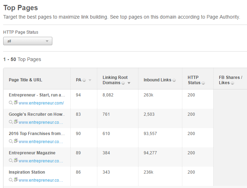Show info for Linking Root Domains

123,83
